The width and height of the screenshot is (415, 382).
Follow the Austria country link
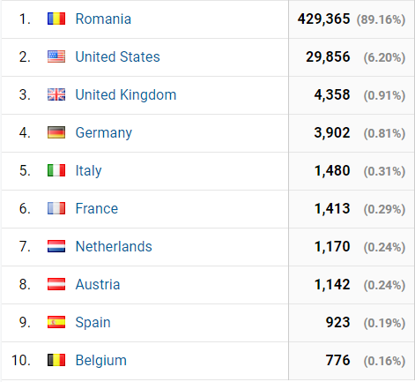98,284
